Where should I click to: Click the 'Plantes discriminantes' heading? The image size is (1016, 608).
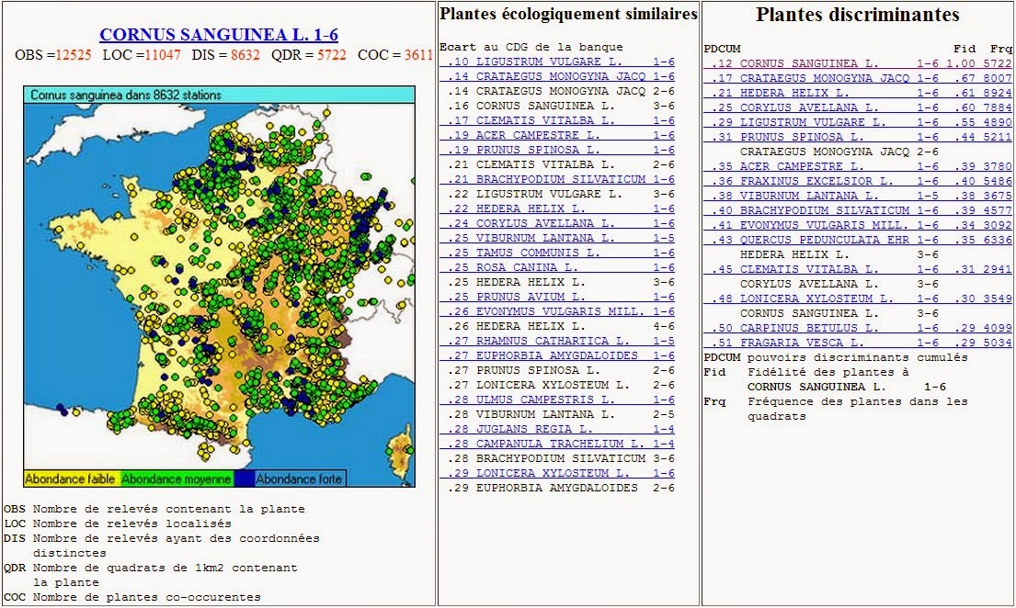[x=857, y=15]
